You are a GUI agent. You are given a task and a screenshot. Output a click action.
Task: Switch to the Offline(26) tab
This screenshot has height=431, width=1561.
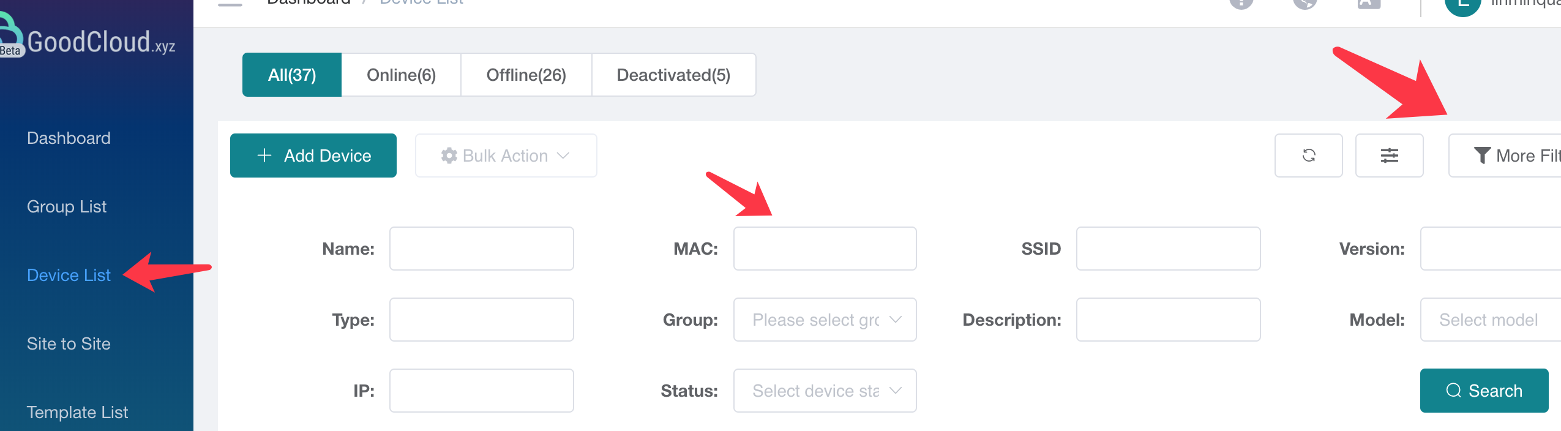[526, 75]
